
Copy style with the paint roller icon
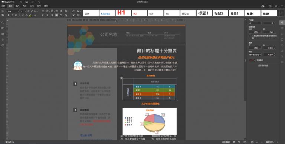tap(73, 15)
